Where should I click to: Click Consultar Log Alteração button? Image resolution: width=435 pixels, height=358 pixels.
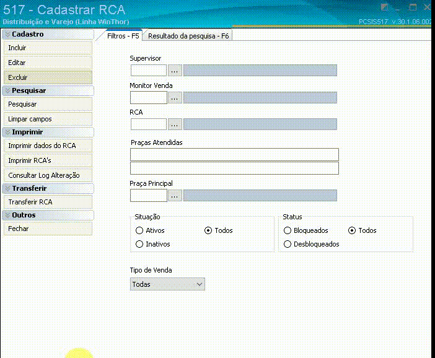tap(48, 175)
